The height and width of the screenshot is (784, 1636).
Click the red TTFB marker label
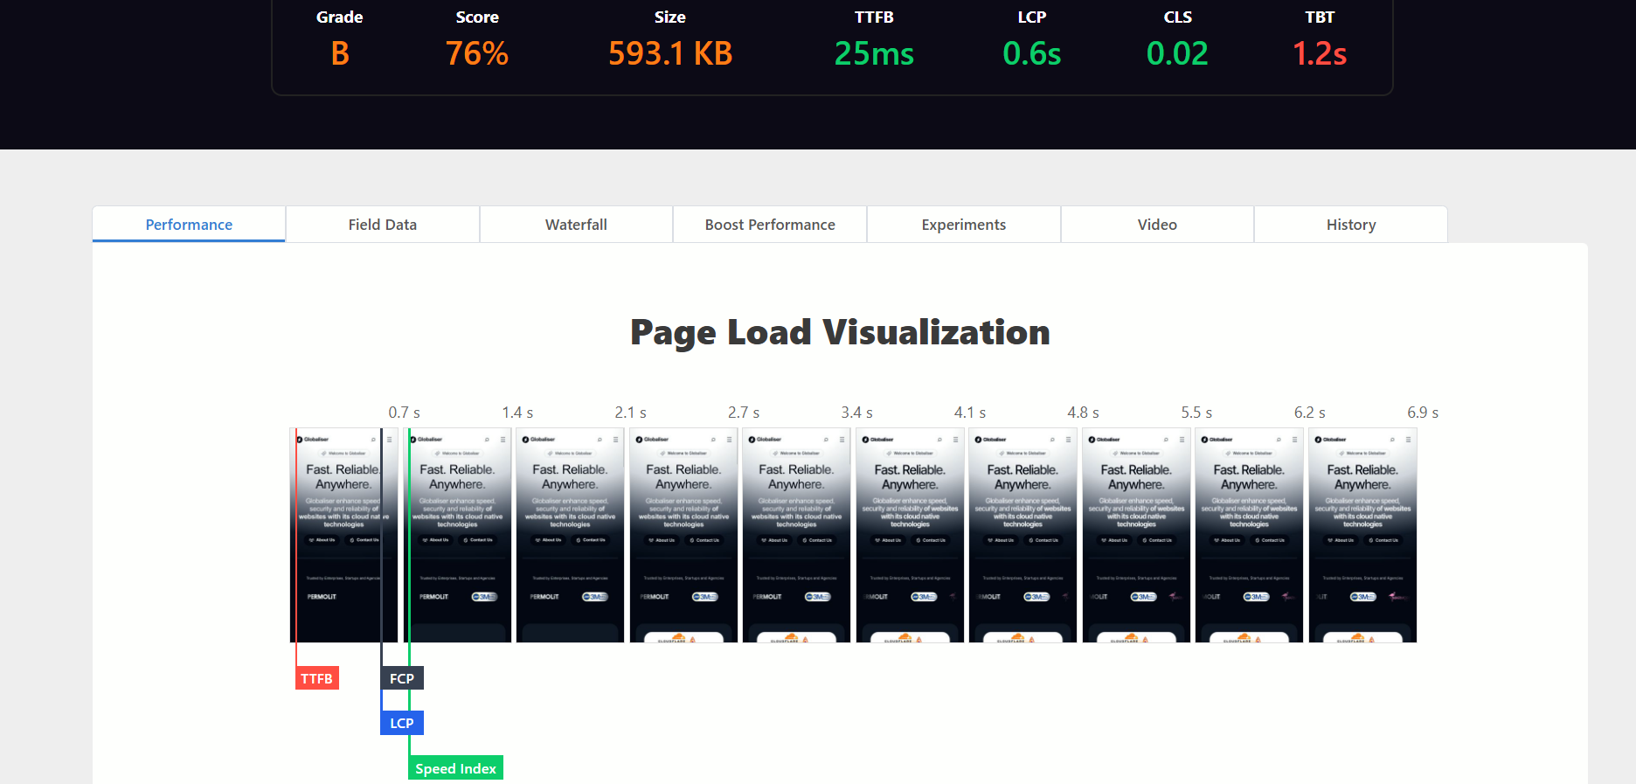click(x=317, y=678)
